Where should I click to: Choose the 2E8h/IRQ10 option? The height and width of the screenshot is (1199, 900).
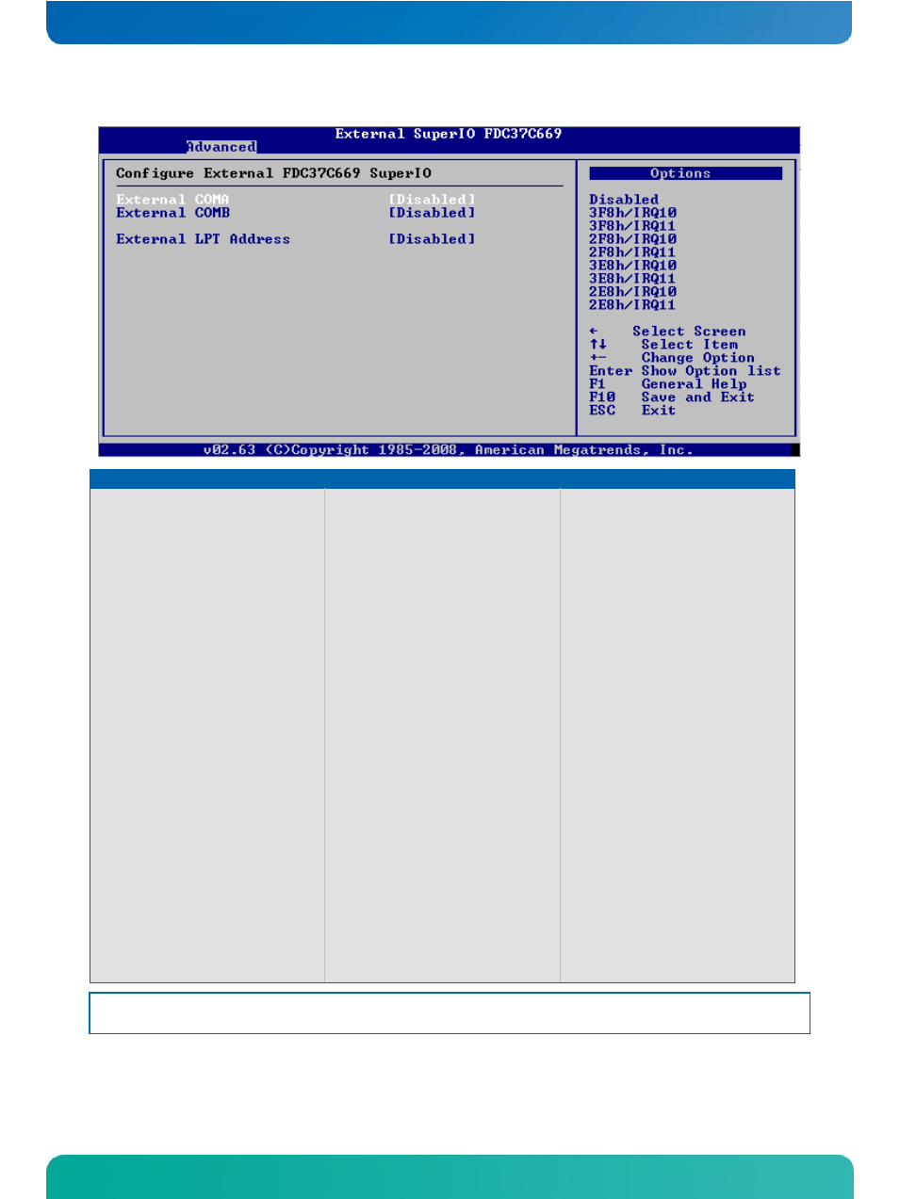[632, 292]
